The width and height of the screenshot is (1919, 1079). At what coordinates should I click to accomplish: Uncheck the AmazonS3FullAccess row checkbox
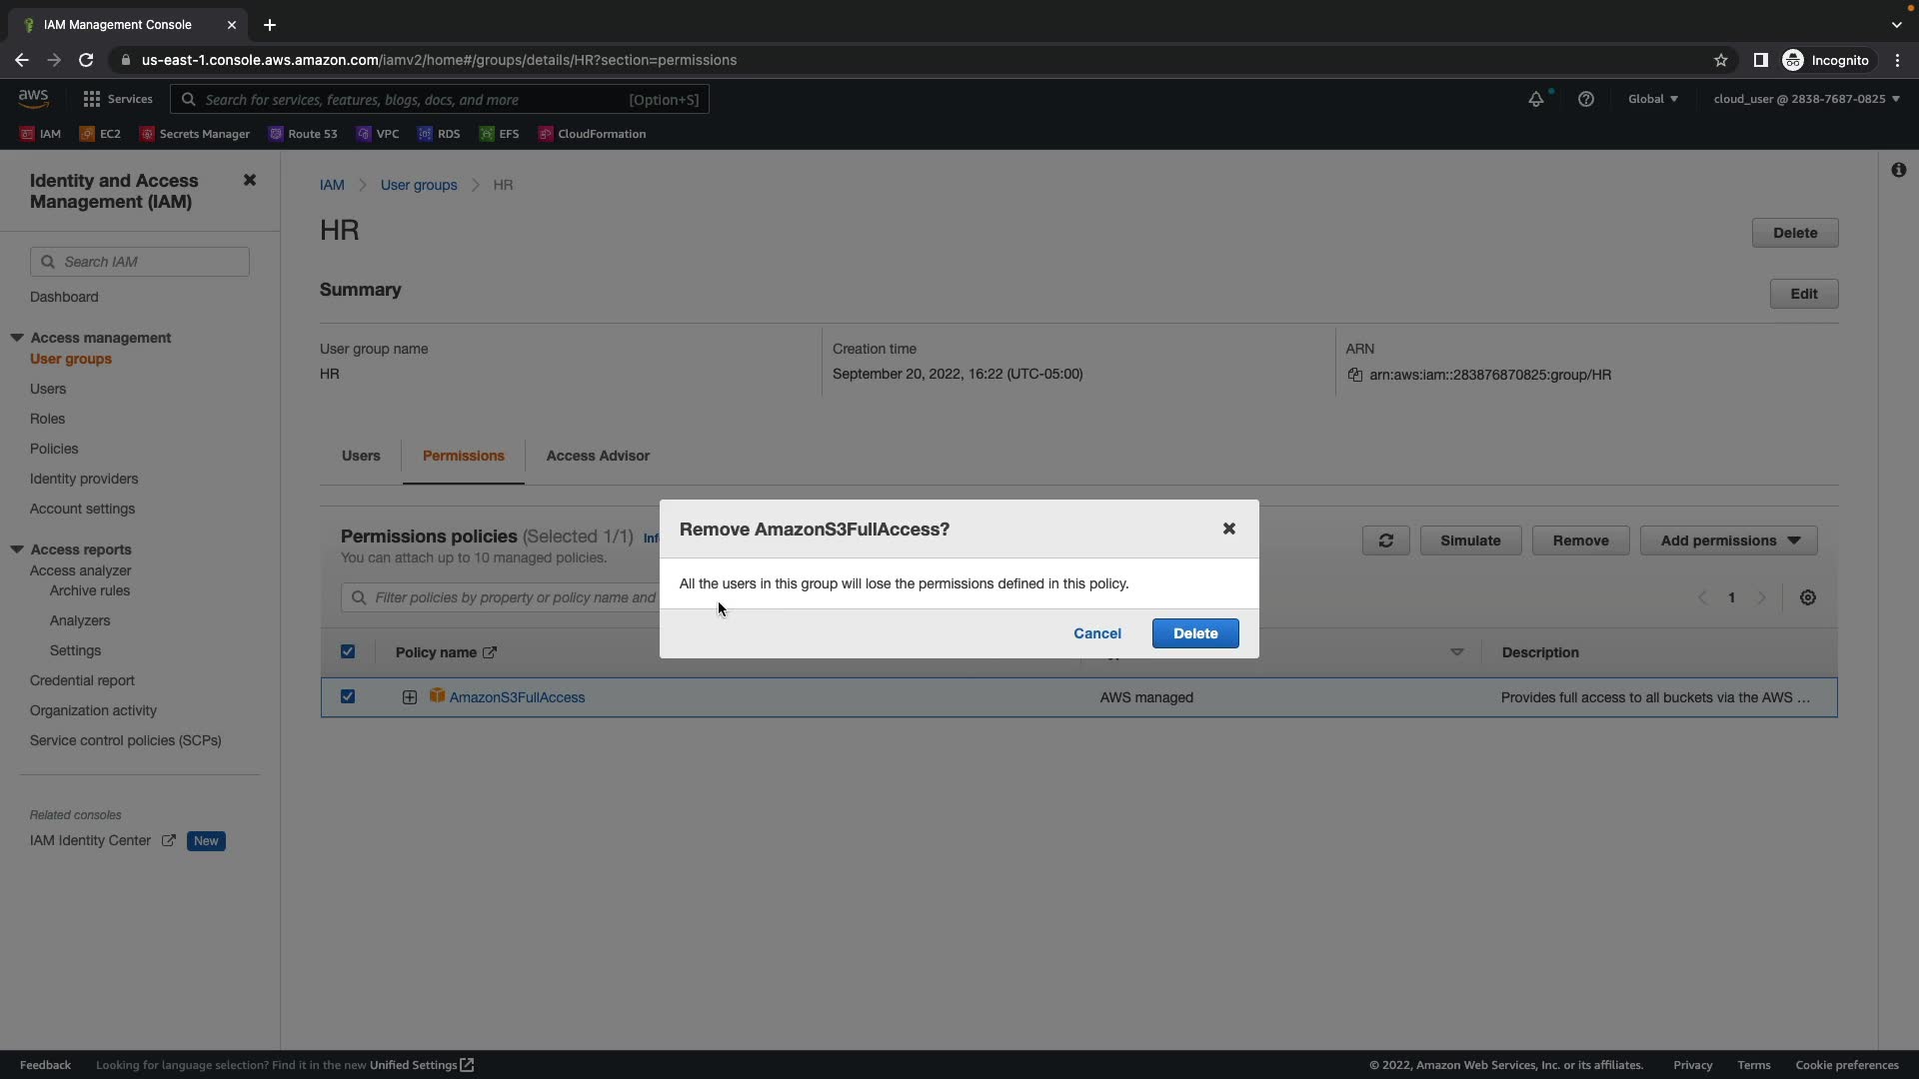348,696
